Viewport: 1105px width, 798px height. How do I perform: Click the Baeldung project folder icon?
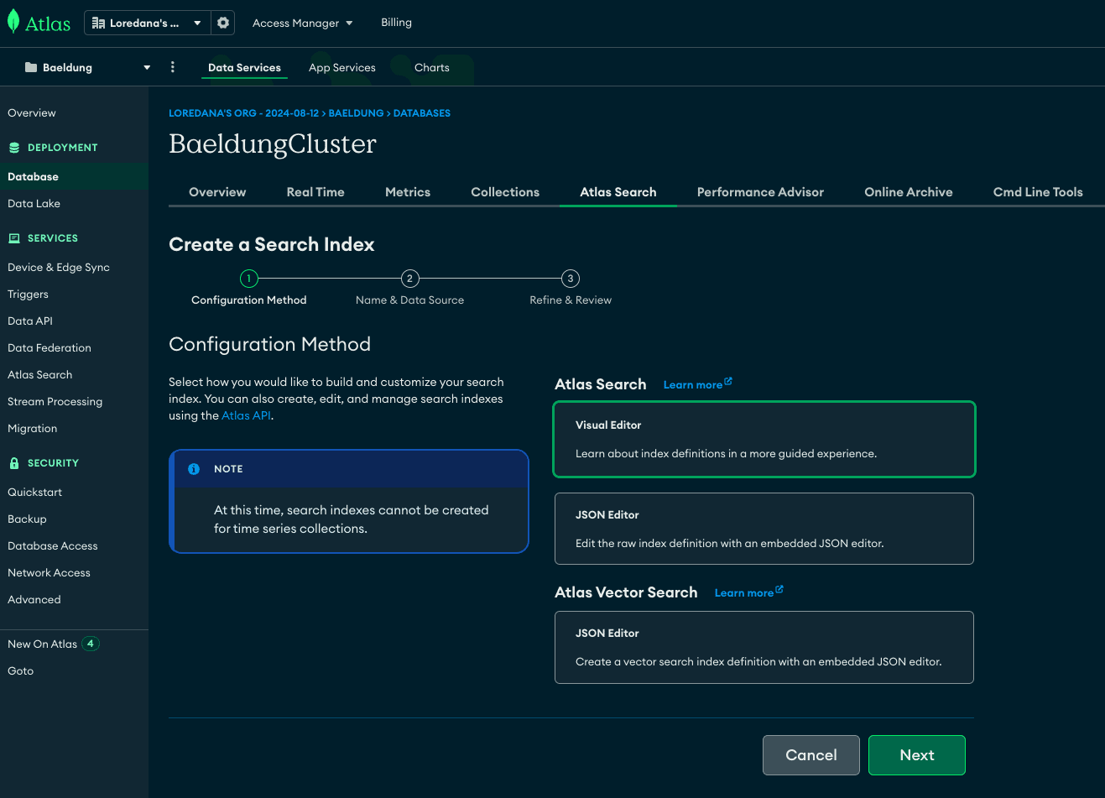coord(31,67)
